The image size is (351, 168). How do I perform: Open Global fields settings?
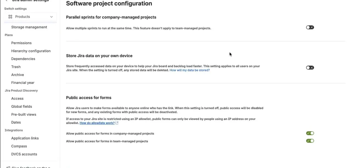(x=22, y=106)
